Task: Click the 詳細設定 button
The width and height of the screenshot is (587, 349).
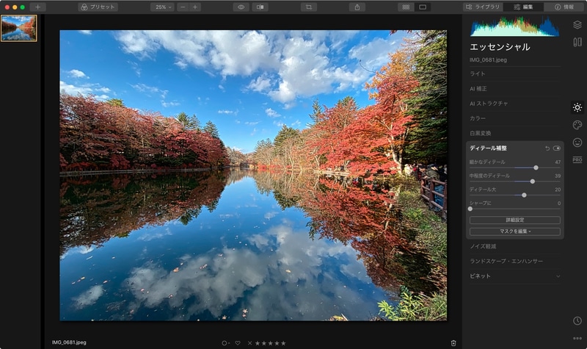Action: [515, 220]
